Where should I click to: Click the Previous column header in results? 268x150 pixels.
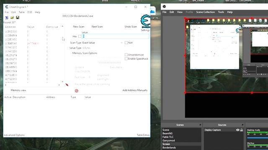click(52, 27)
